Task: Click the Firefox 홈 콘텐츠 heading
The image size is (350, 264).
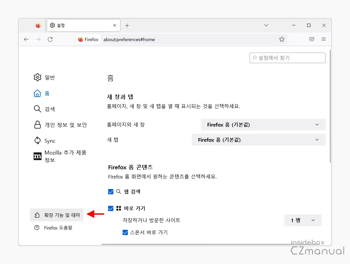Action: [x=131, y=167]
